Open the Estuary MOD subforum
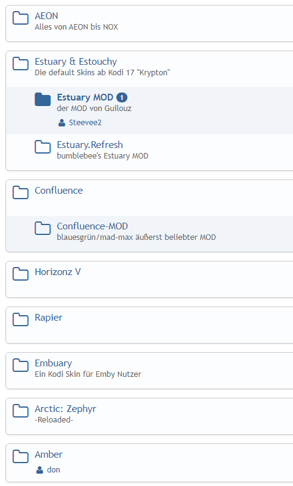 (x=85, y=97)
